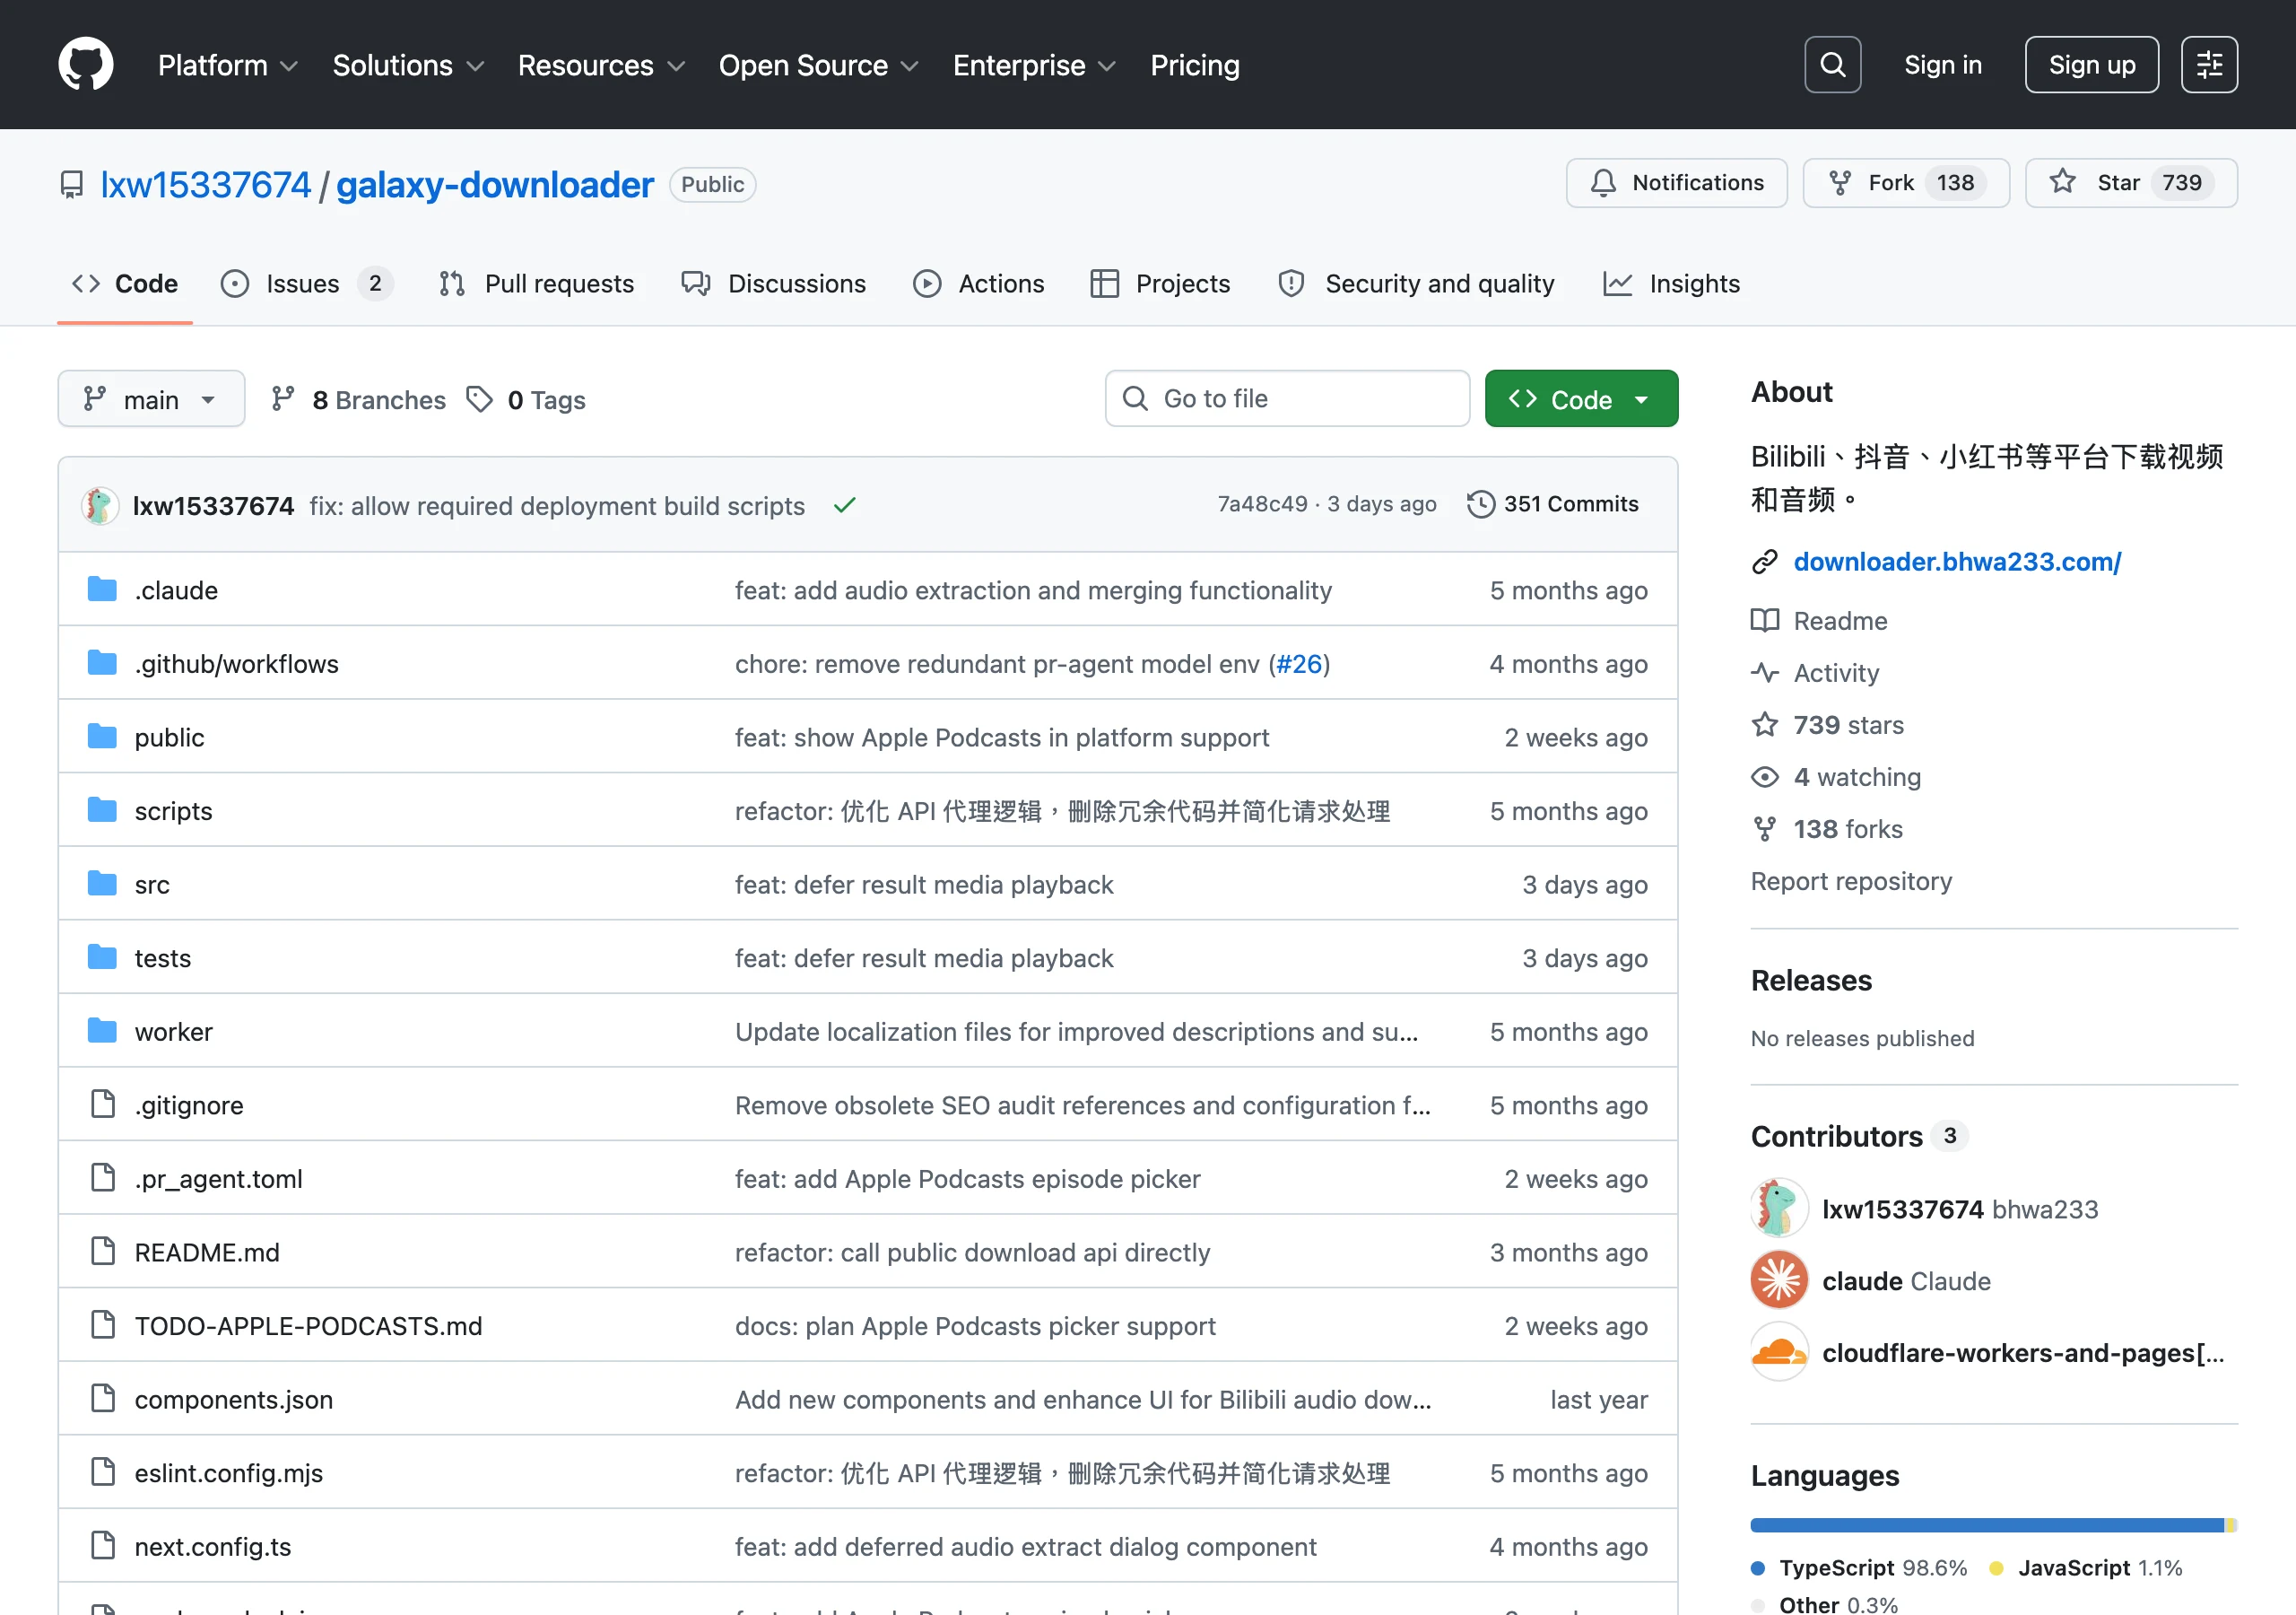
Task: Click the scripts folder icon
Action: click(102, 809)
